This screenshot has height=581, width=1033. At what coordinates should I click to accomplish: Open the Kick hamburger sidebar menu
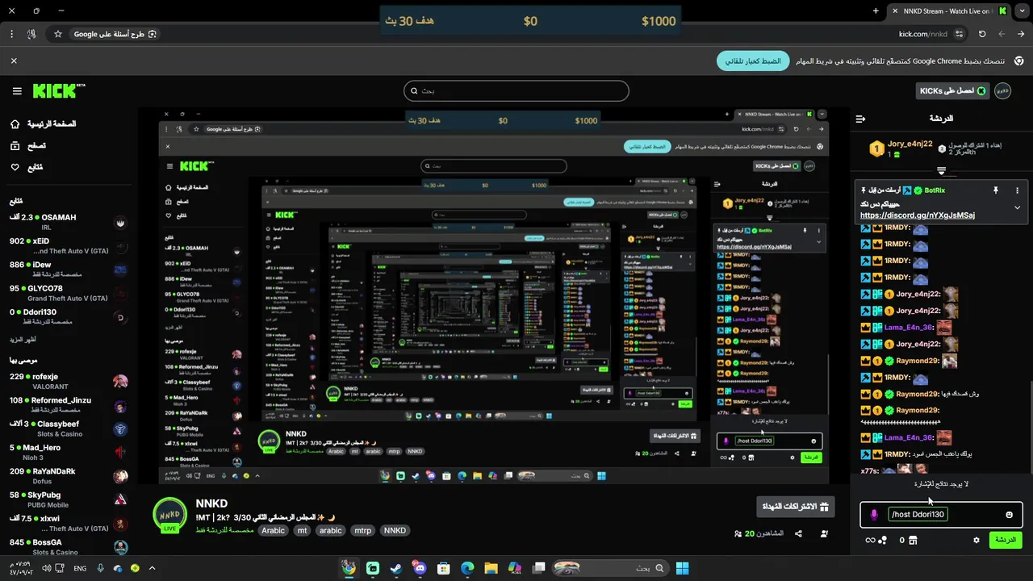(17, 91)
